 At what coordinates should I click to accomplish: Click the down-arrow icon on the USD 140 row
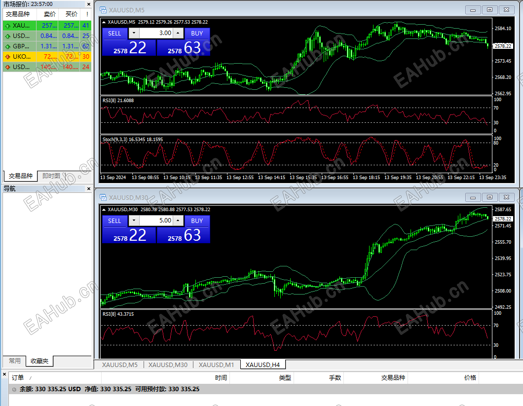click(x=8, y=67)
